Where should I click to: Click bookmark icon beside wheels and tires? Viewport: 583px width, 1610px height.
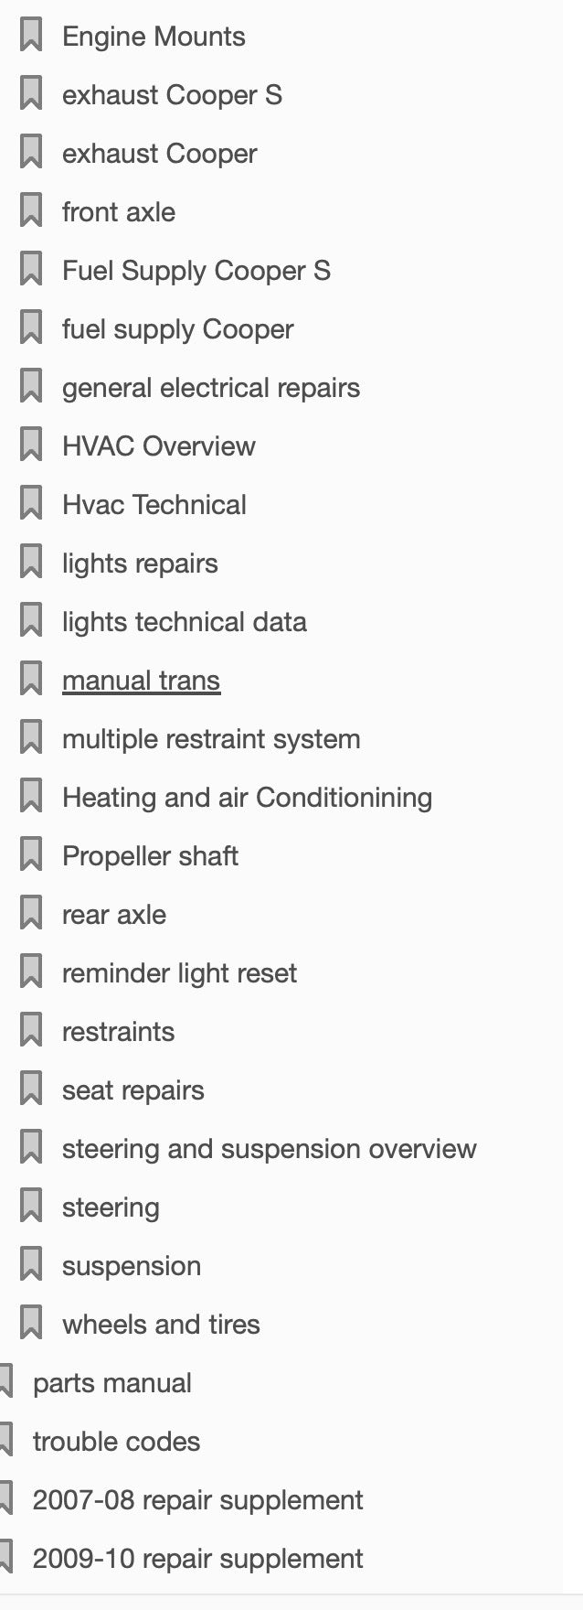click(x=31, y=1325)
